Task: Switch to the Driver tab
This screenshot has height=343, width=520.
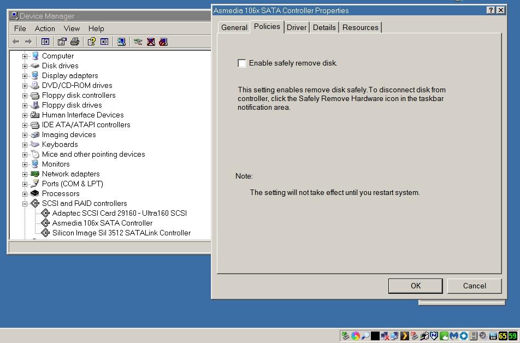Action: click(x=297, y=27)
